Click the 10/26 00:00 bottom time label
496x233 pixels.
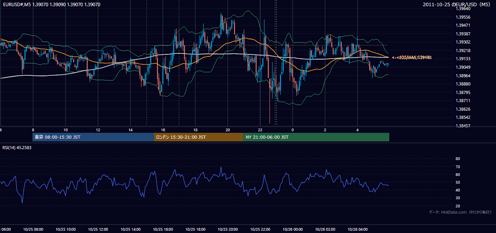click(x=293, y=230)
